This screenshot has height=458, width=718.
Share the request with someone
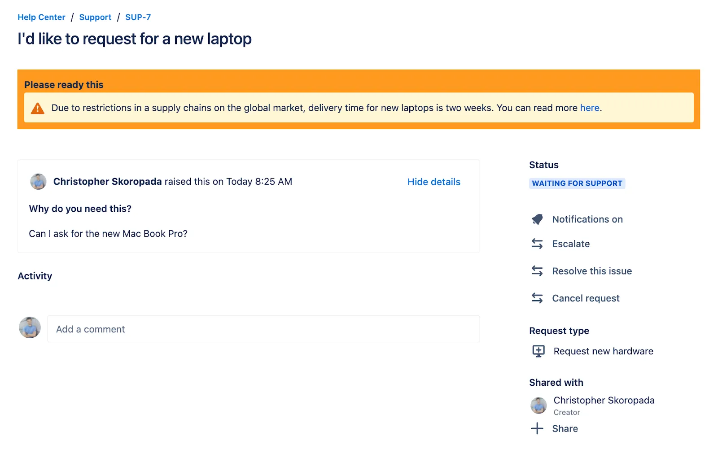pos(565,428)
